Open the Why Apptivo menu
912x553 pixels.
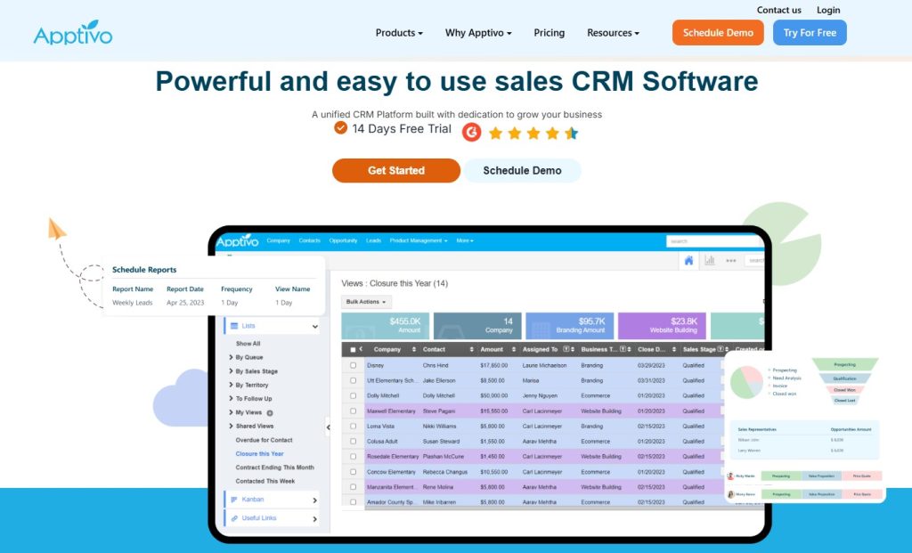pyautogui.click(x=478, y=33)
